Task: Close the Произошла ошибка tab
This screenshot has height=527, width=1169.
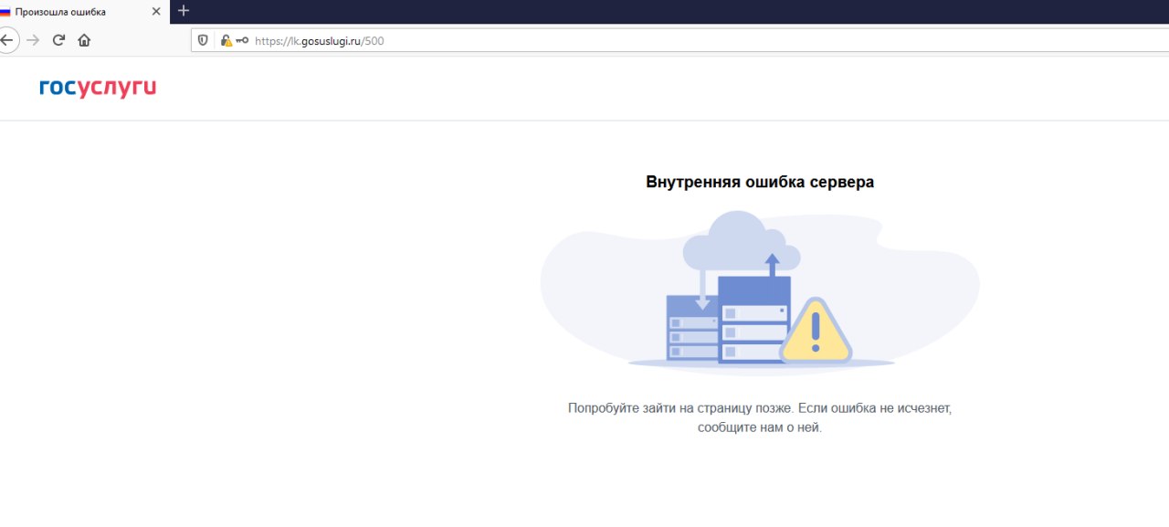Action: [156, 12]
